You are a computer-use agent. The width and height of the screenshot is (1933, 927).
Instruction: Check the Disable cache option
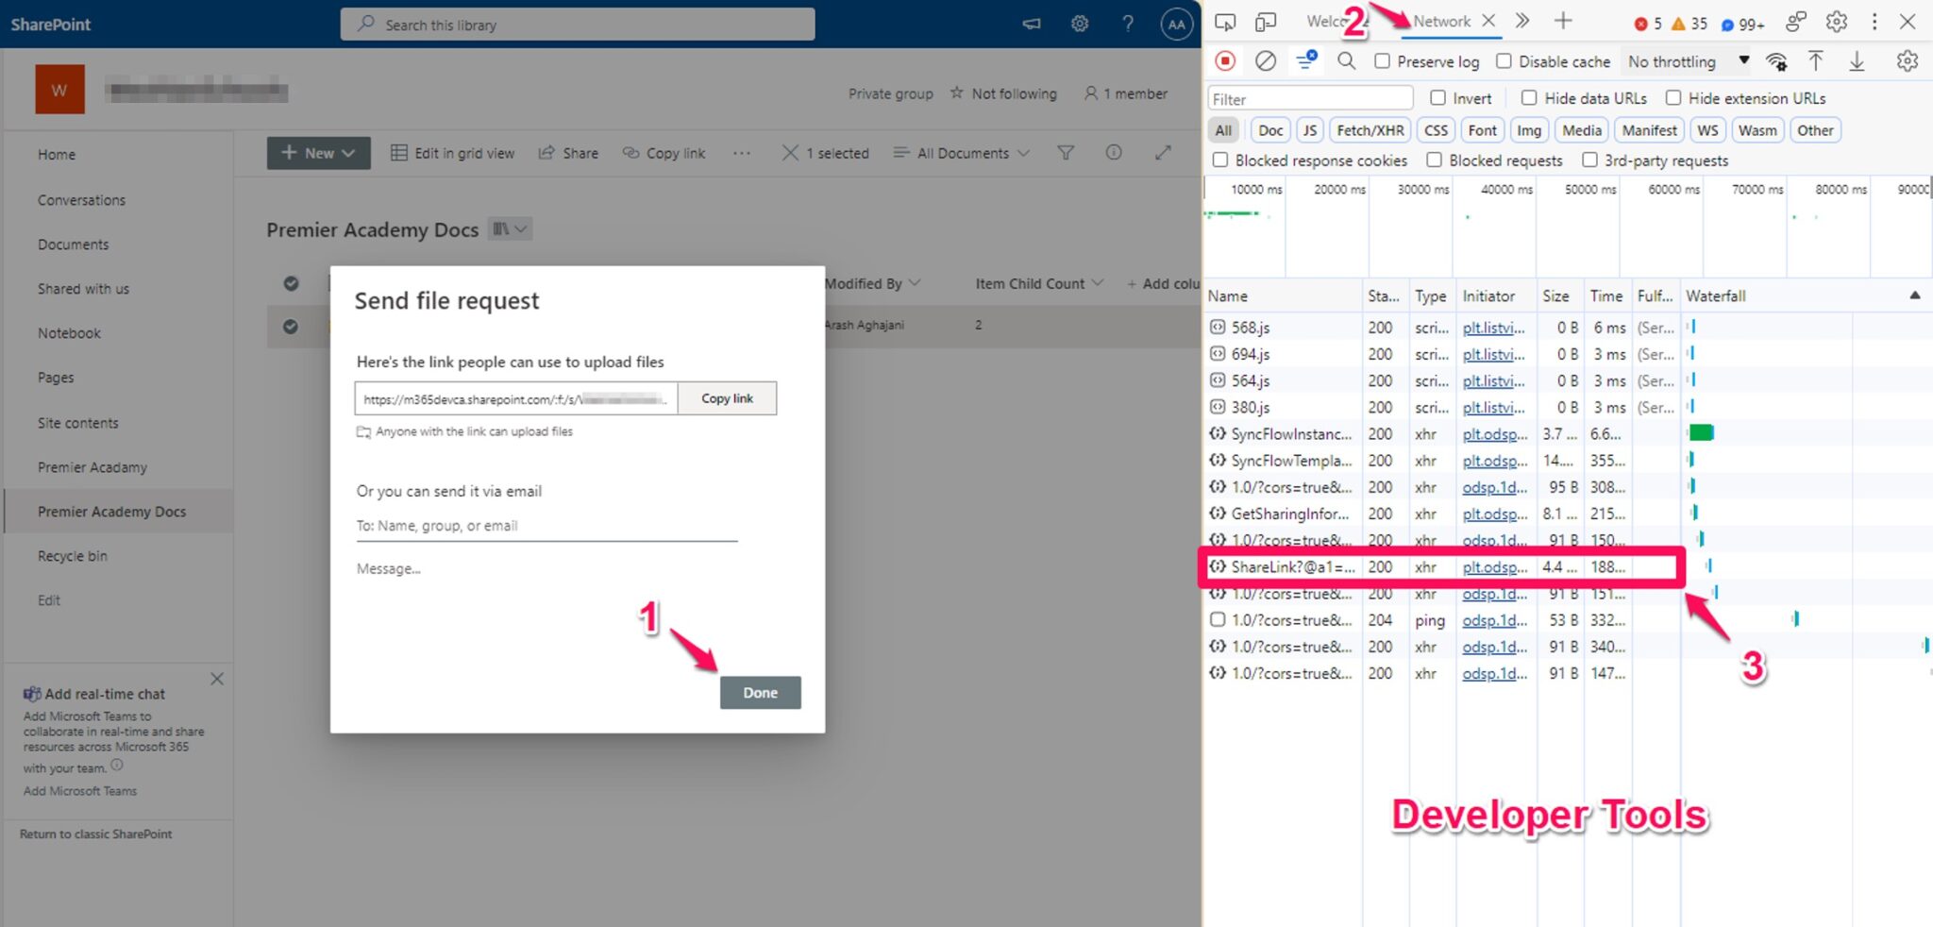coord(1504,60)
